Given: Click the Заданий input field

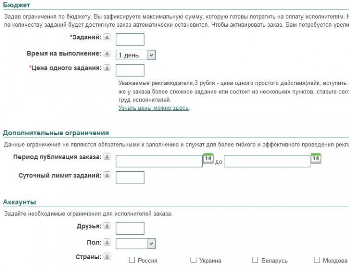Looking at the screenshot, I should coord(130,39).
